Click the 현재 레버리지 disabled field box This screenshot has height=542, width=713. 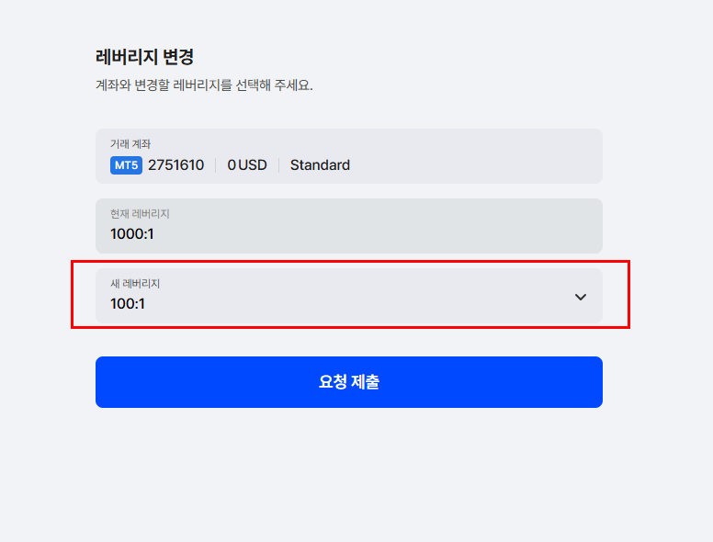tap(349, 226)
